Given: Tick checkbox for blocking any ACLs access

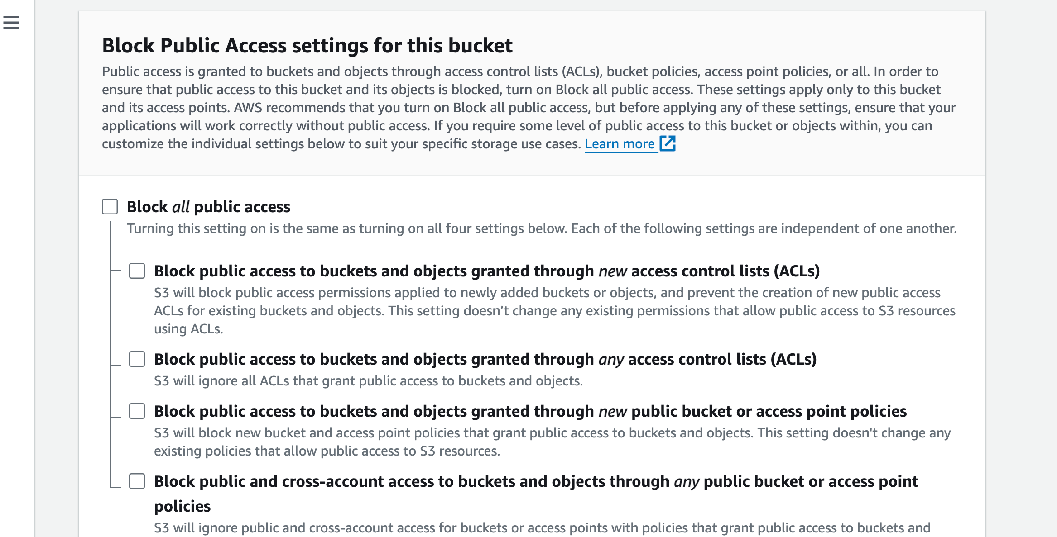Looking at the screenshot, I should tap(137, 359).
